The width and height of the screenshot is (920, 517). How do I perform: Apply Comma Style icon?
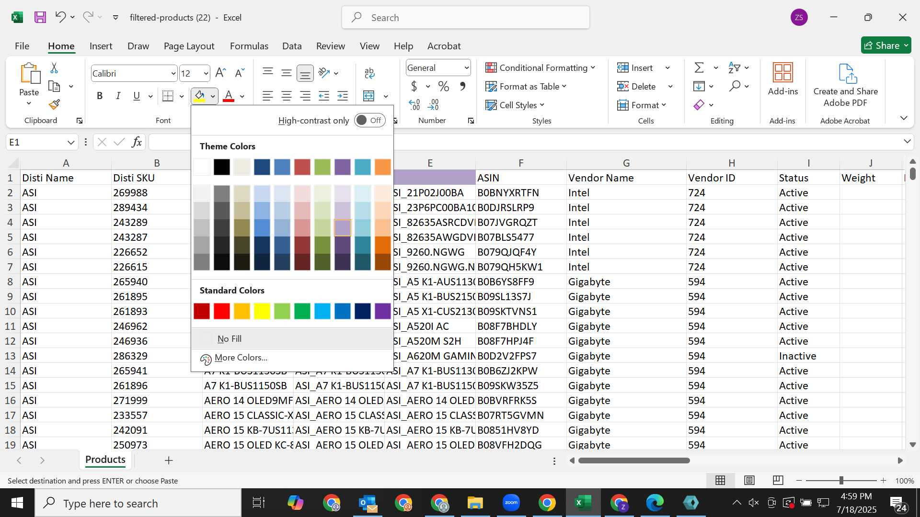462,86
